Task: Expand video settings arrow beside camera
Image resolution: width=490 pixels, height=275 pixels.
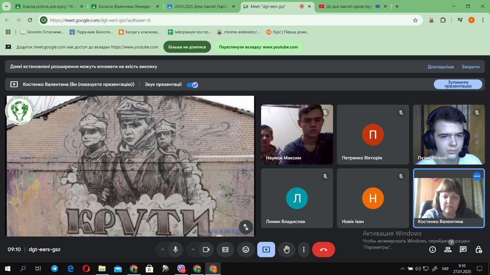Action: (193, 249)
